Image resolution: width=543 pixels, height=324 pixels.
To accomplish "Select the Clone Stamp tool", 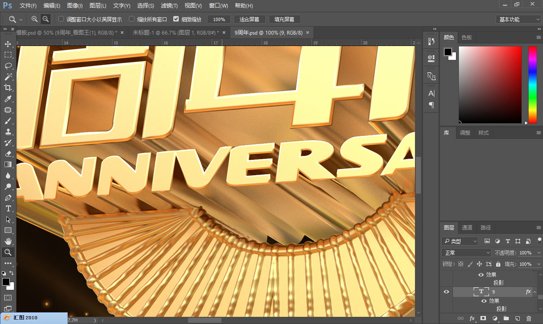I will click(x=8, y=132).
